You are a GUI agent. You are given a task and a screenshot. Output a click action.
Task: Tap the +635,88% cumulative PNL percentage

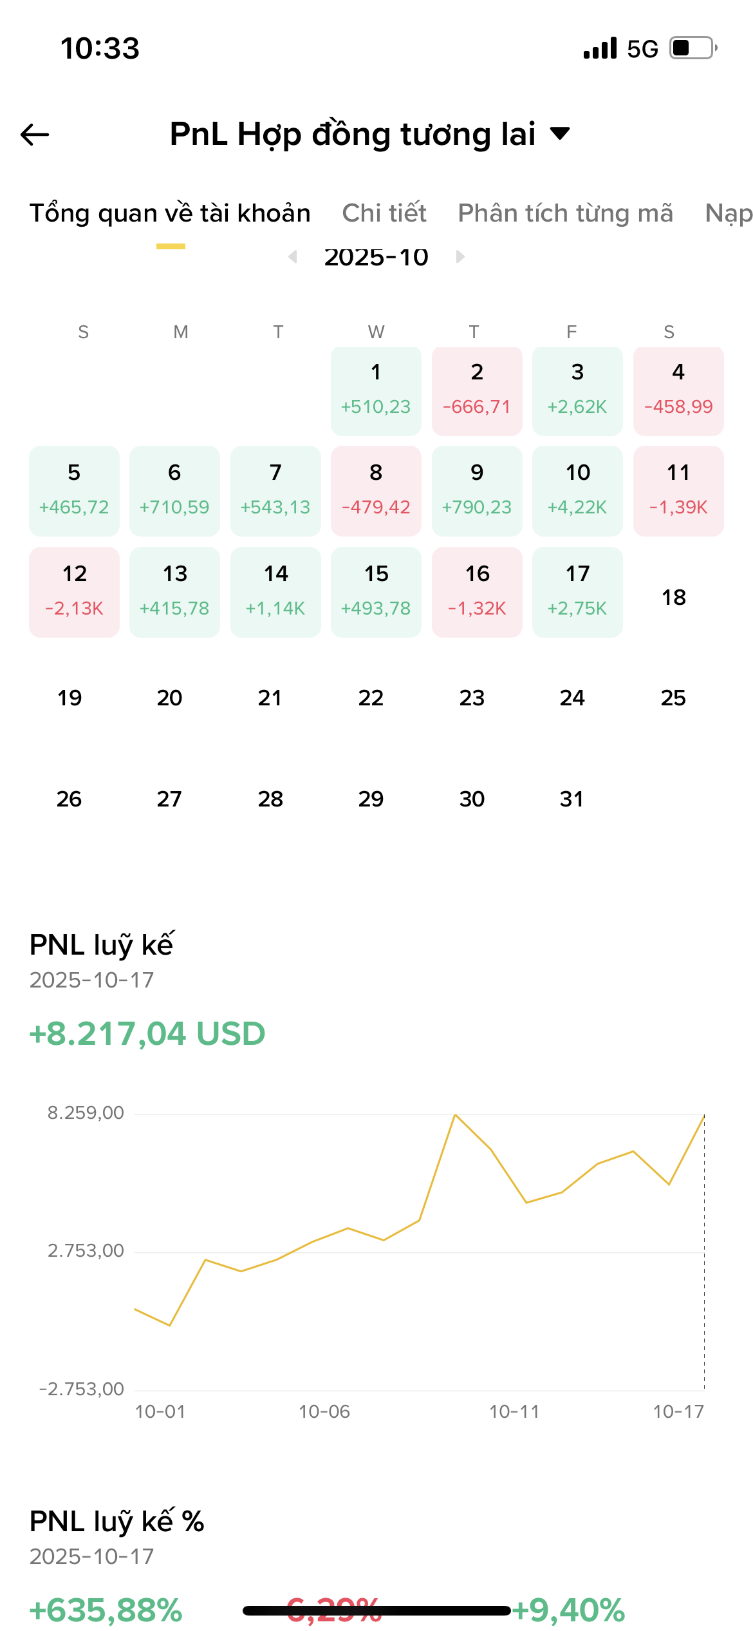(x=106, y=1610)
